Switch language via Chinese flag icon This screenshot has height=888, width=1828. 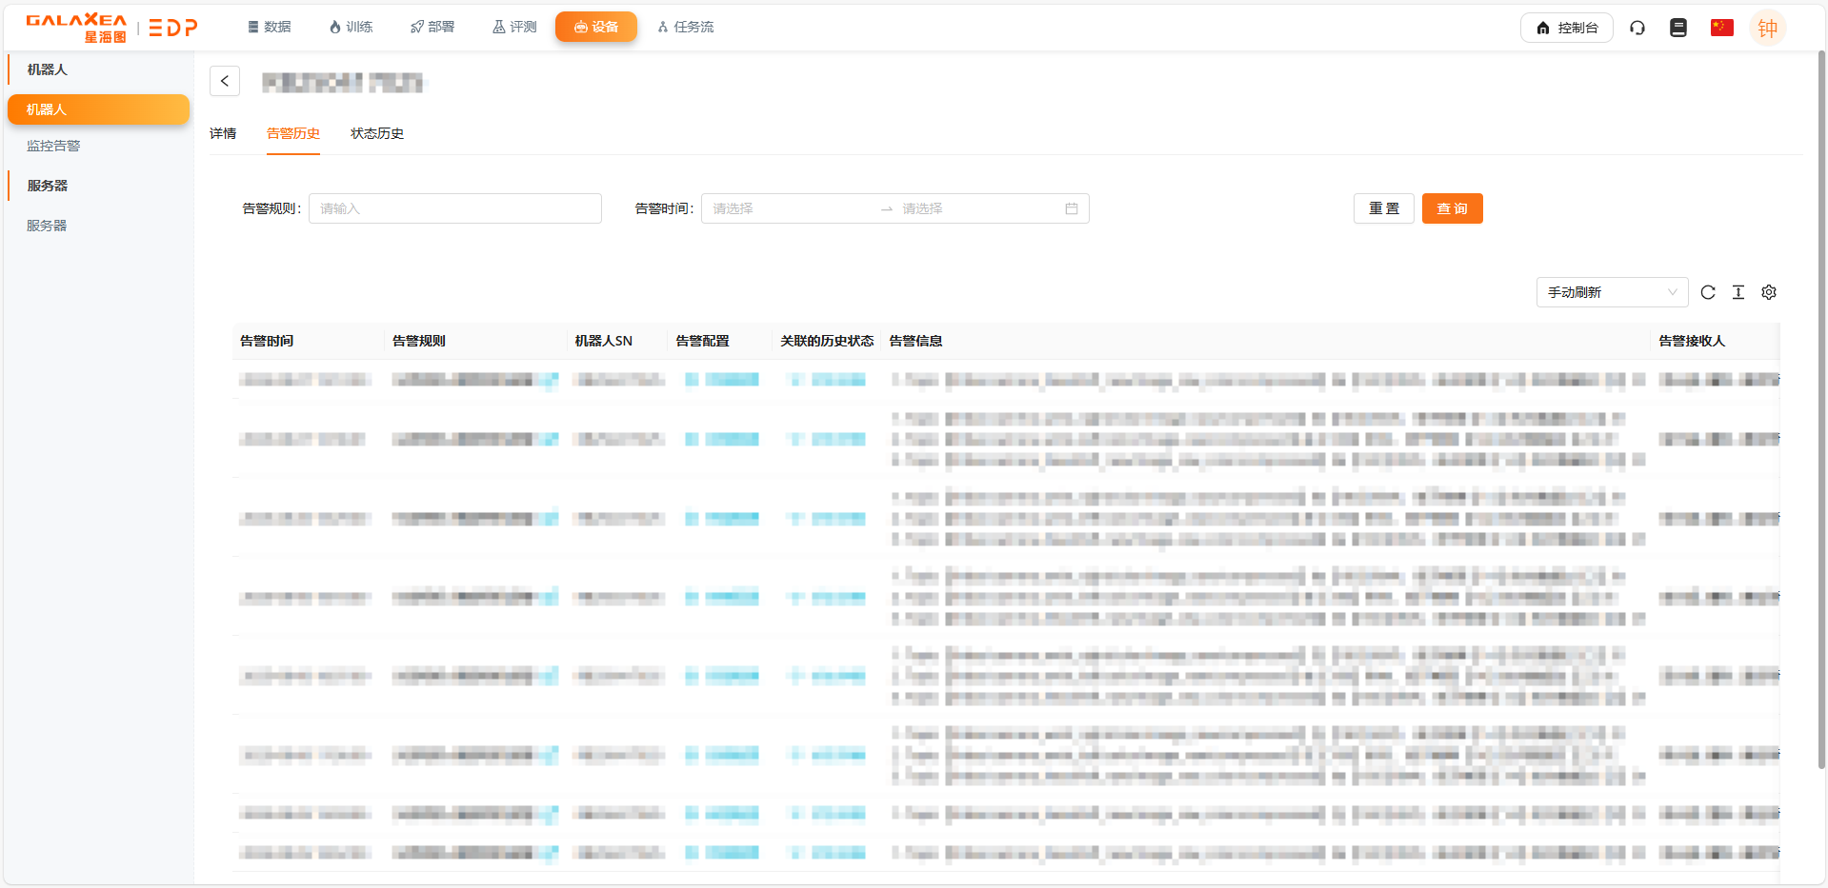(x=1721, y=28)
